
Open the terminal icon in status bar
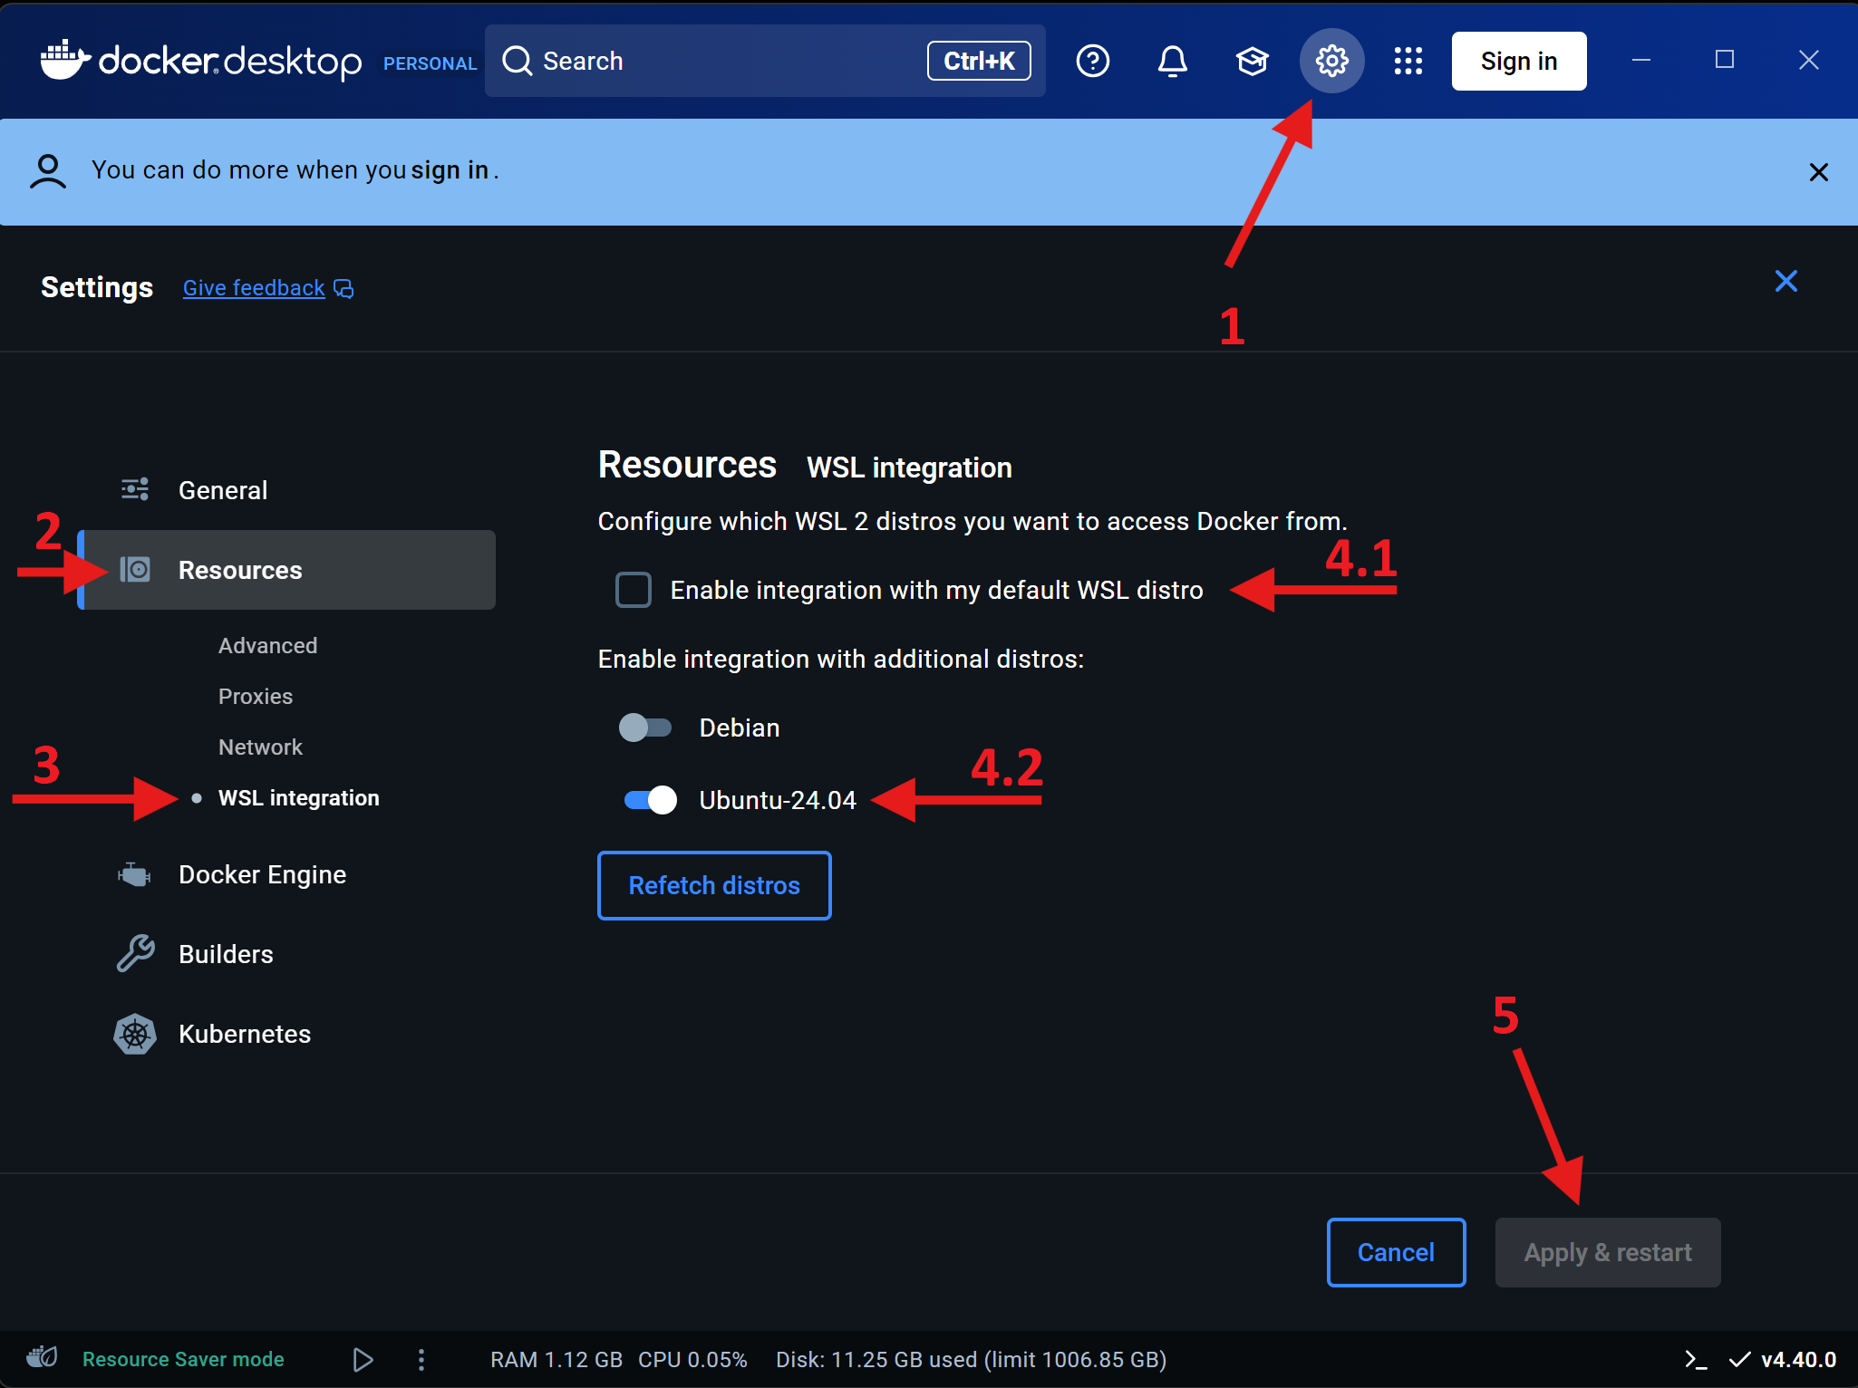click(x=1696, y=1360)
